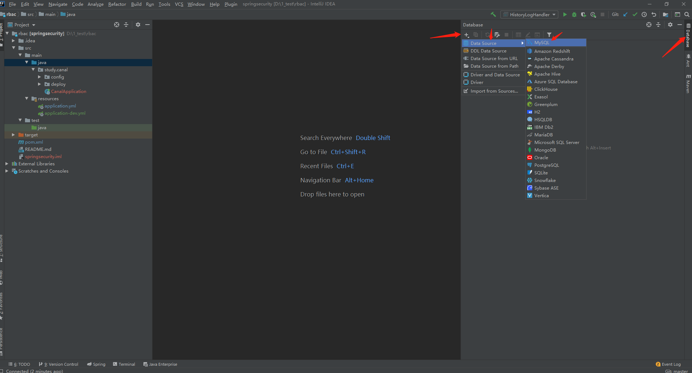Expand Scratches and Consoles arrow
This screenshot has height=373, width=692.
[x=7, y=171]
